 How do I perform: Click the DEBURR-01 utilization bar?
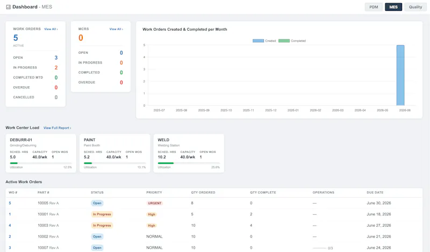(x=41, y=163)
